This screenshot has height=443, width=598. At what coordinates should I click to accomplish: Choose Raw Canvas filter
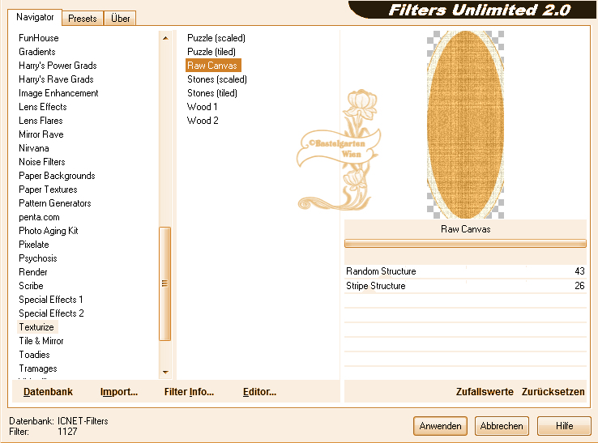[x=212, y=66]
